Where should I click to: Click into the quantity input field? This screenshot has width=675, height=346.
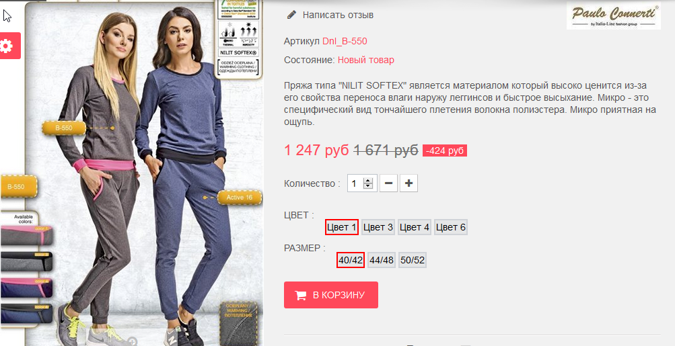(363, 183)
